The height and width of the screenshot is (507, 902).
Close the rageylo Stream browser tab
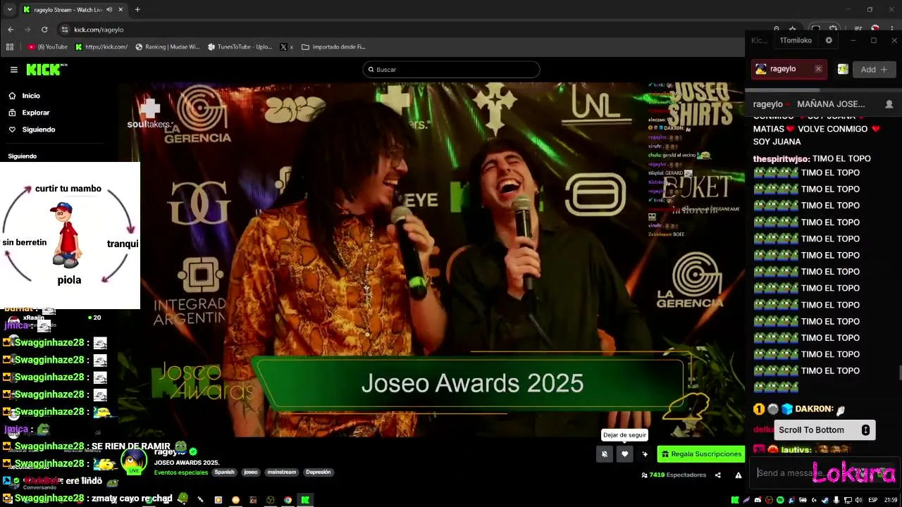121,10
